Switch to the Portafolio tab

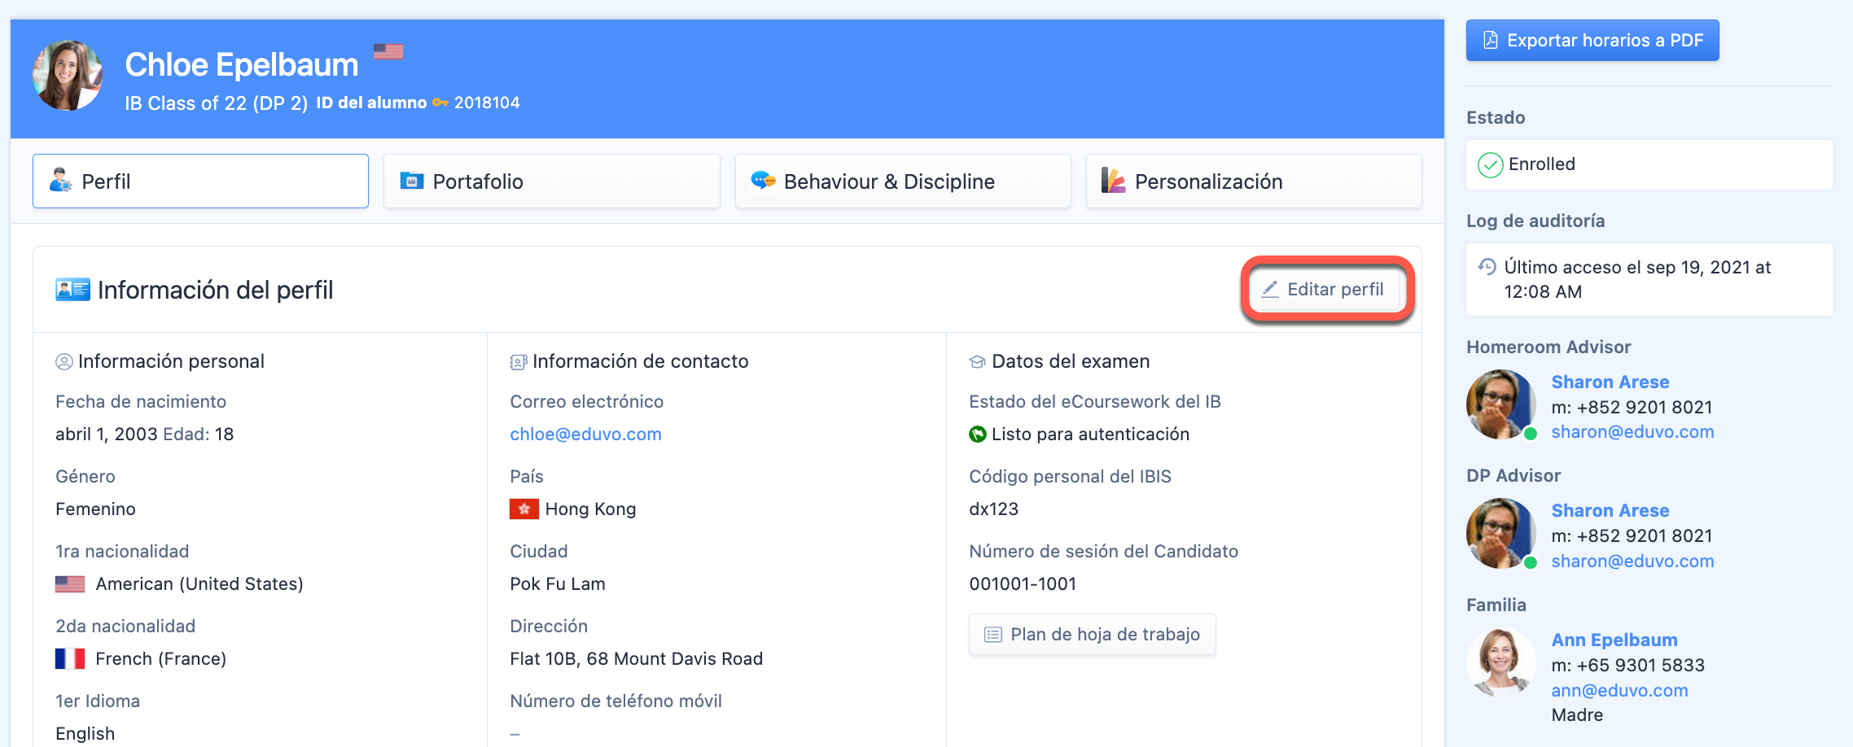tap(551, 181)
